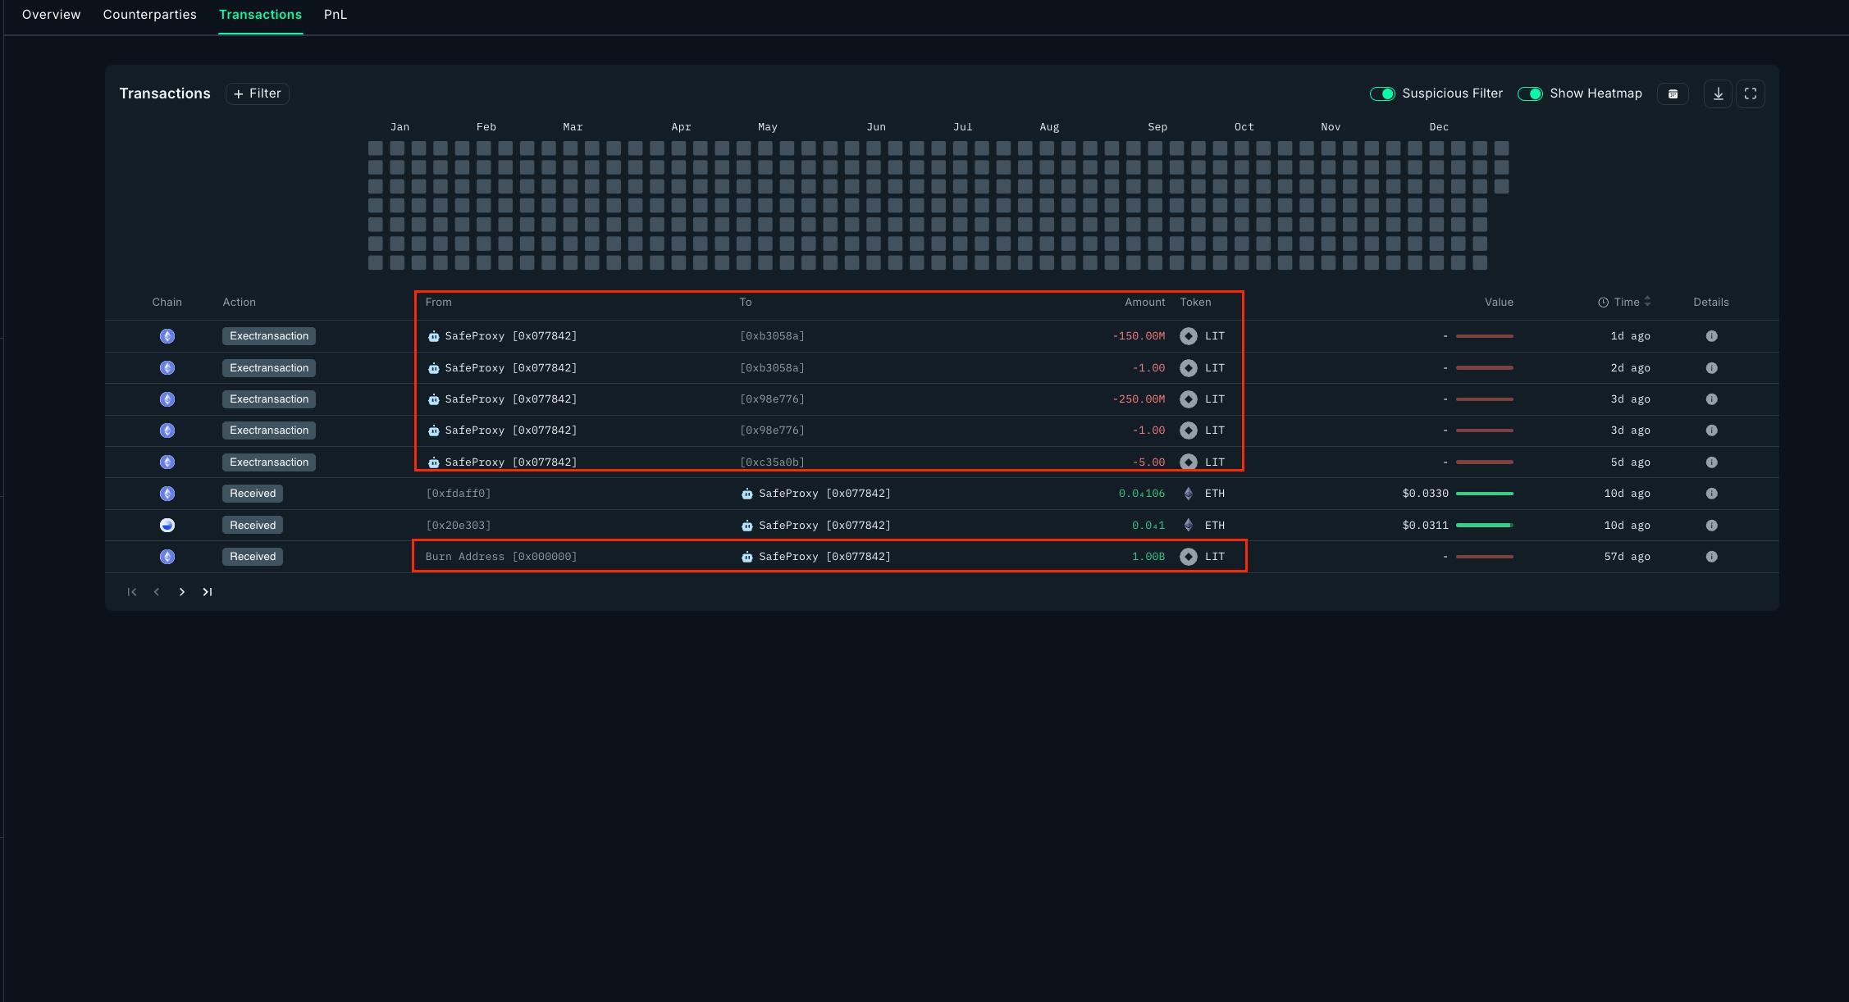Click the green value bar for $0.0330
The image size is (1849, 1002).
[x=1484, y=494]
